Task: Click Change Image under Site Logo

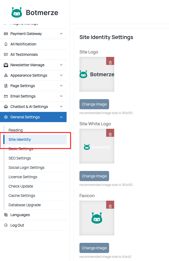Action: (x=94, y=104)
